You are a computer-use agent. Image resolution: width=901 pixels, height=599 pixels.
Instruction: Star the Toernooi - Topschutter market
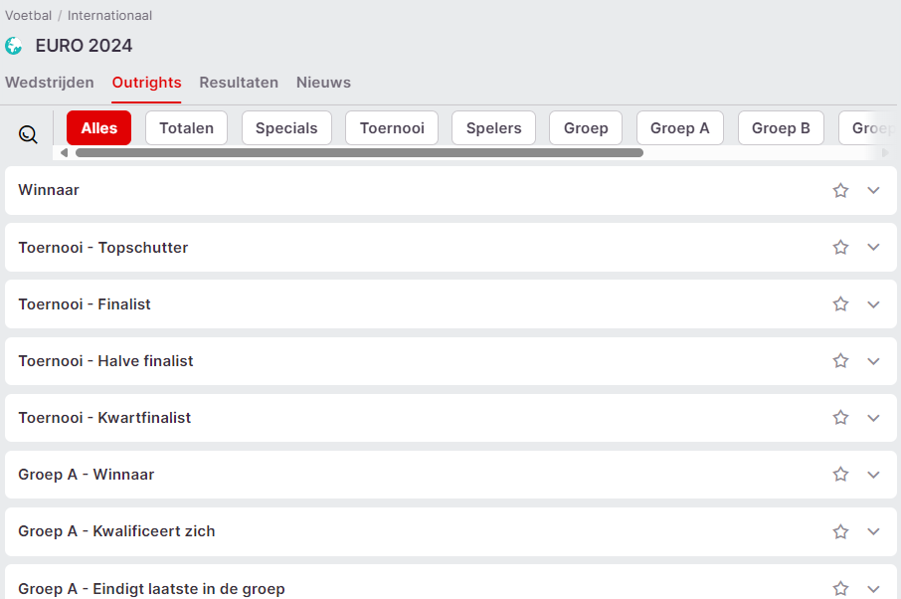tap(840, 247)
